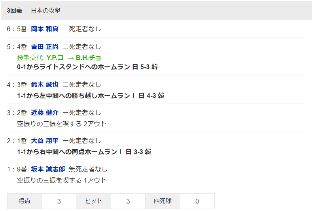This screenshot has width=312, height=211.
Task: Click the 四死球 summary cell
Action: coord(163,201)
